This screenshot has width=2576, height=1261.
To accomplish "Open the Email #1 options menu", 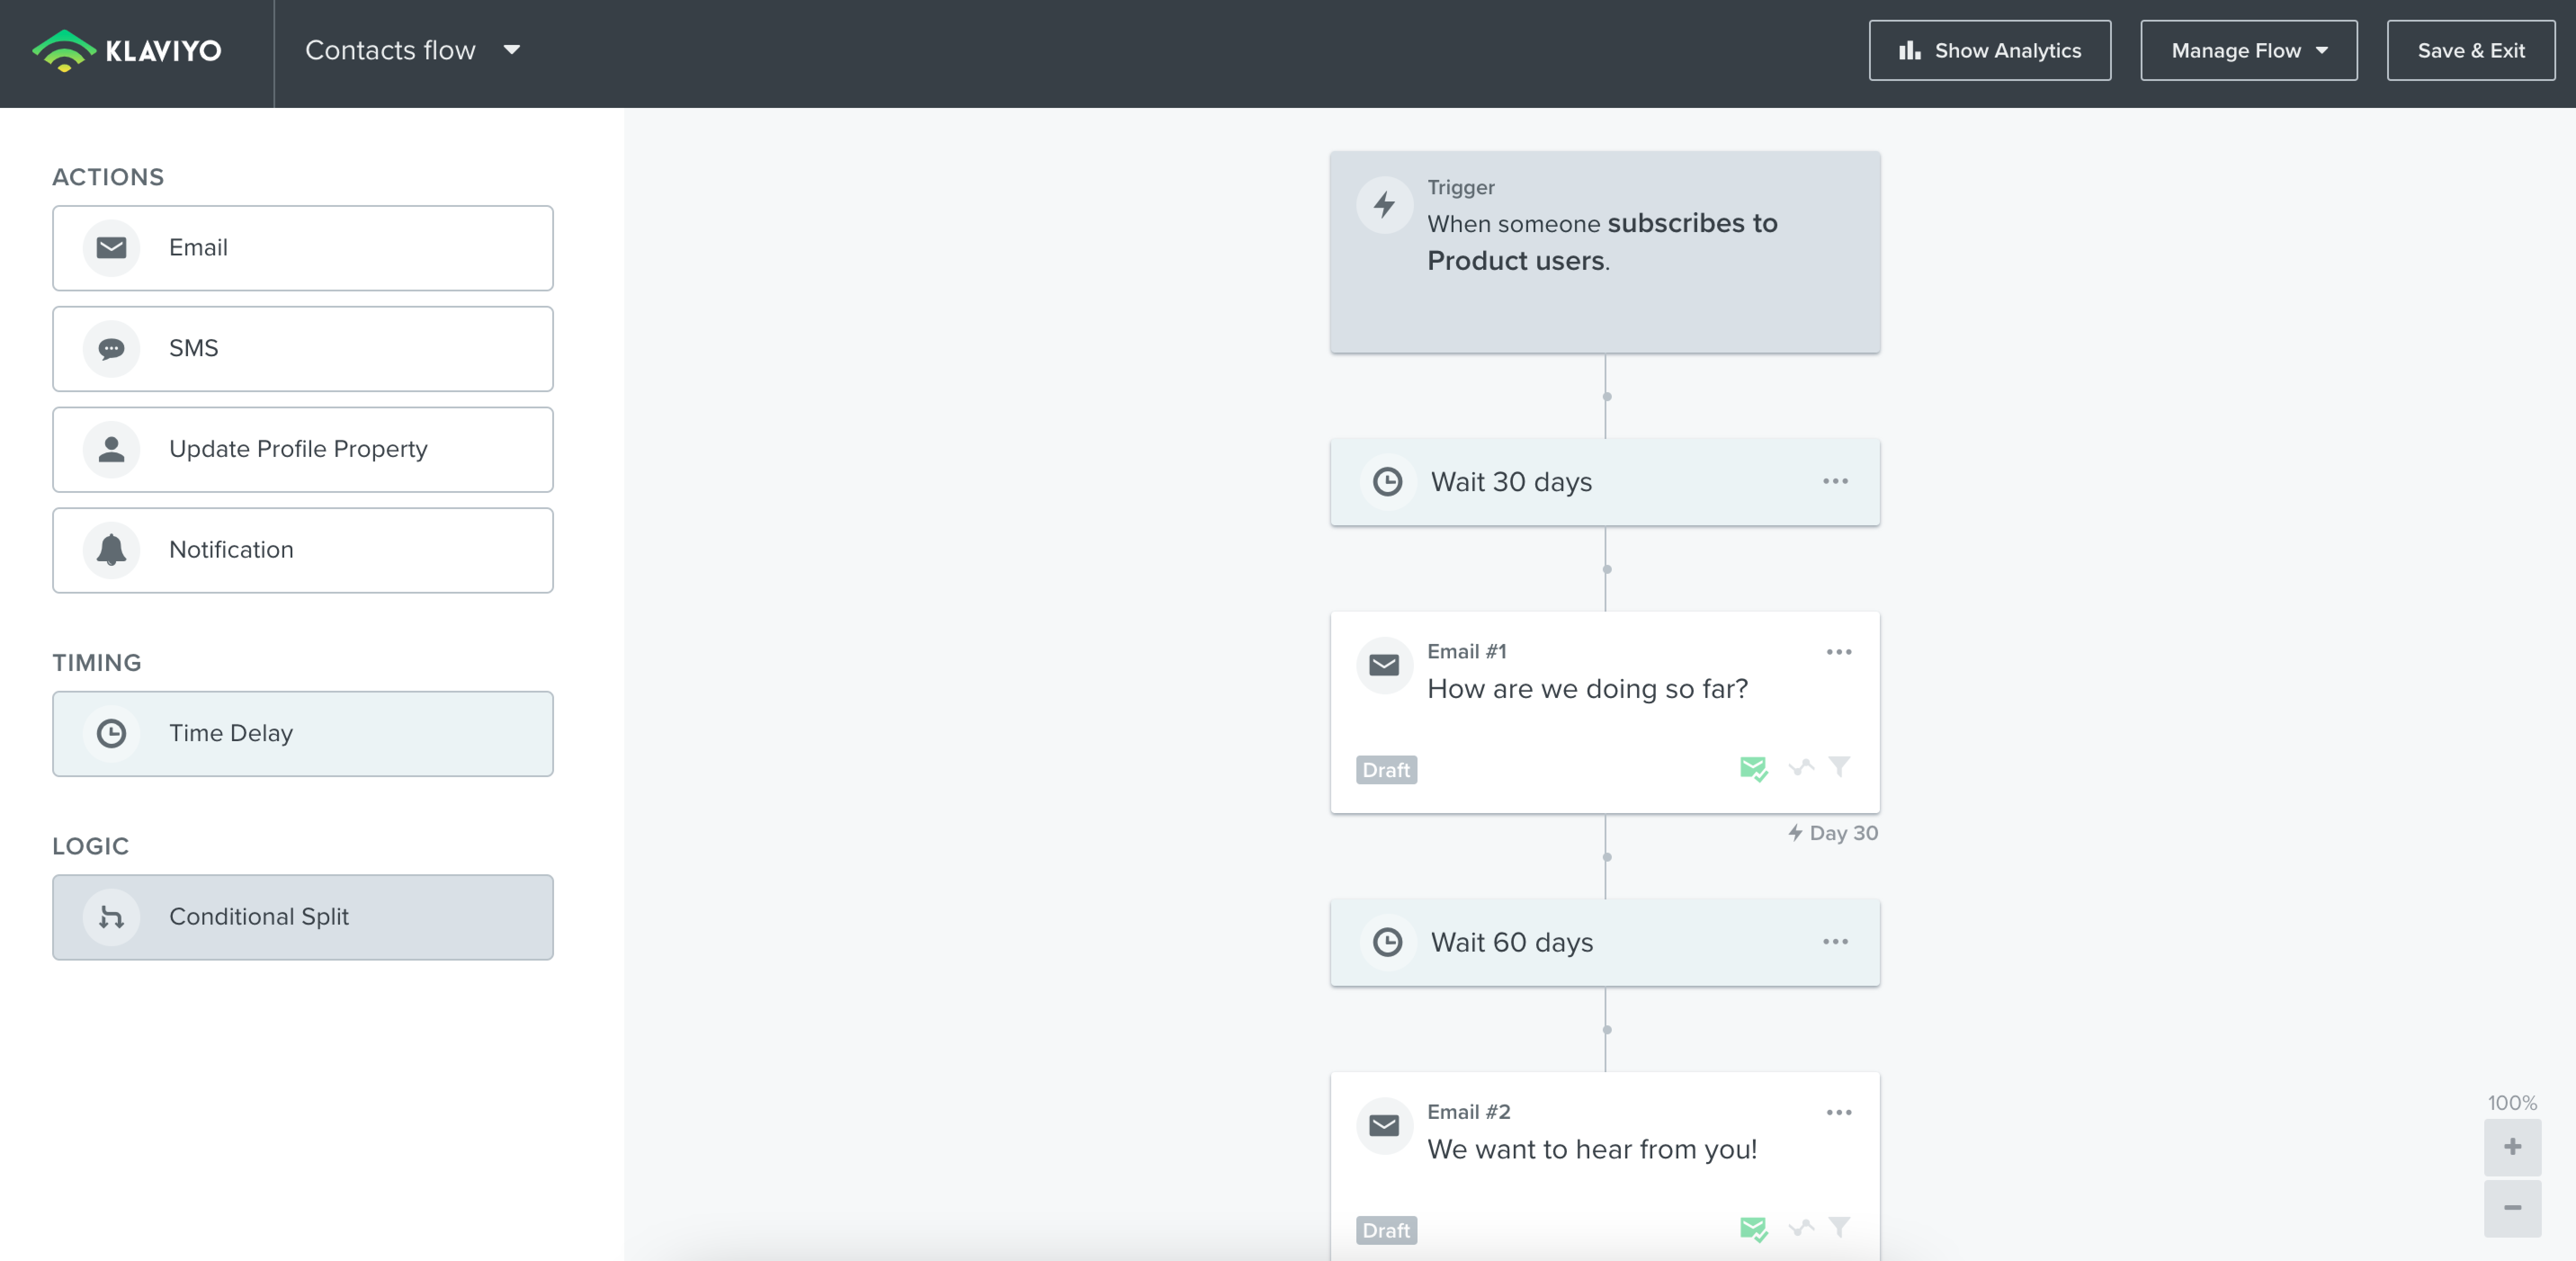I will 1839,652.
